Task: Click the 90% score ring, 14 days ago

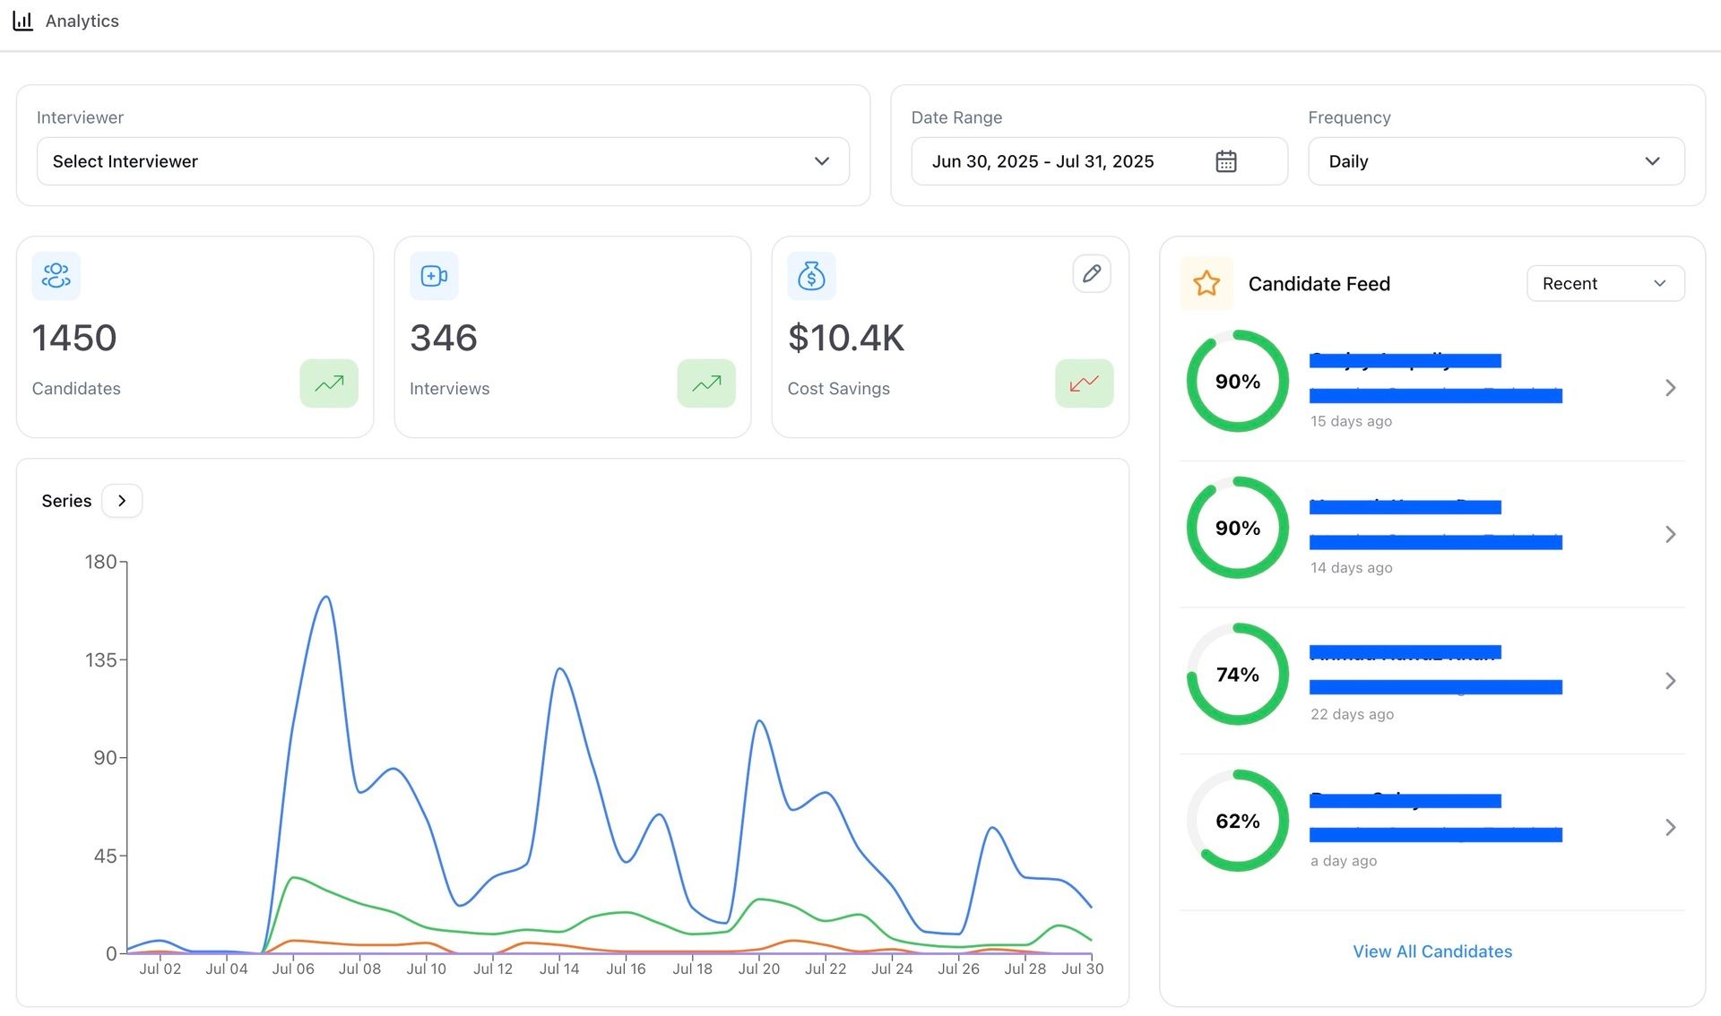Action: (1237, 528)
